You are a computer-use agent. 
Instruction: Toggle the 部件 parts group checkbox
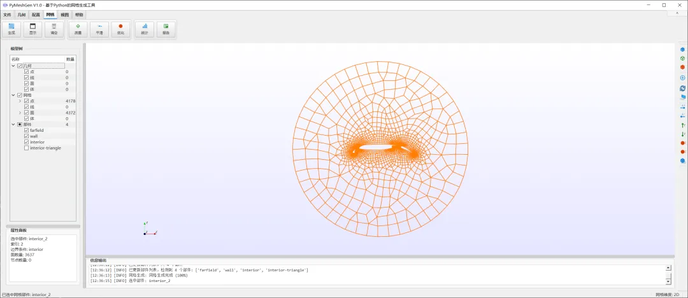pyautogui.click(x=20, y=125)
